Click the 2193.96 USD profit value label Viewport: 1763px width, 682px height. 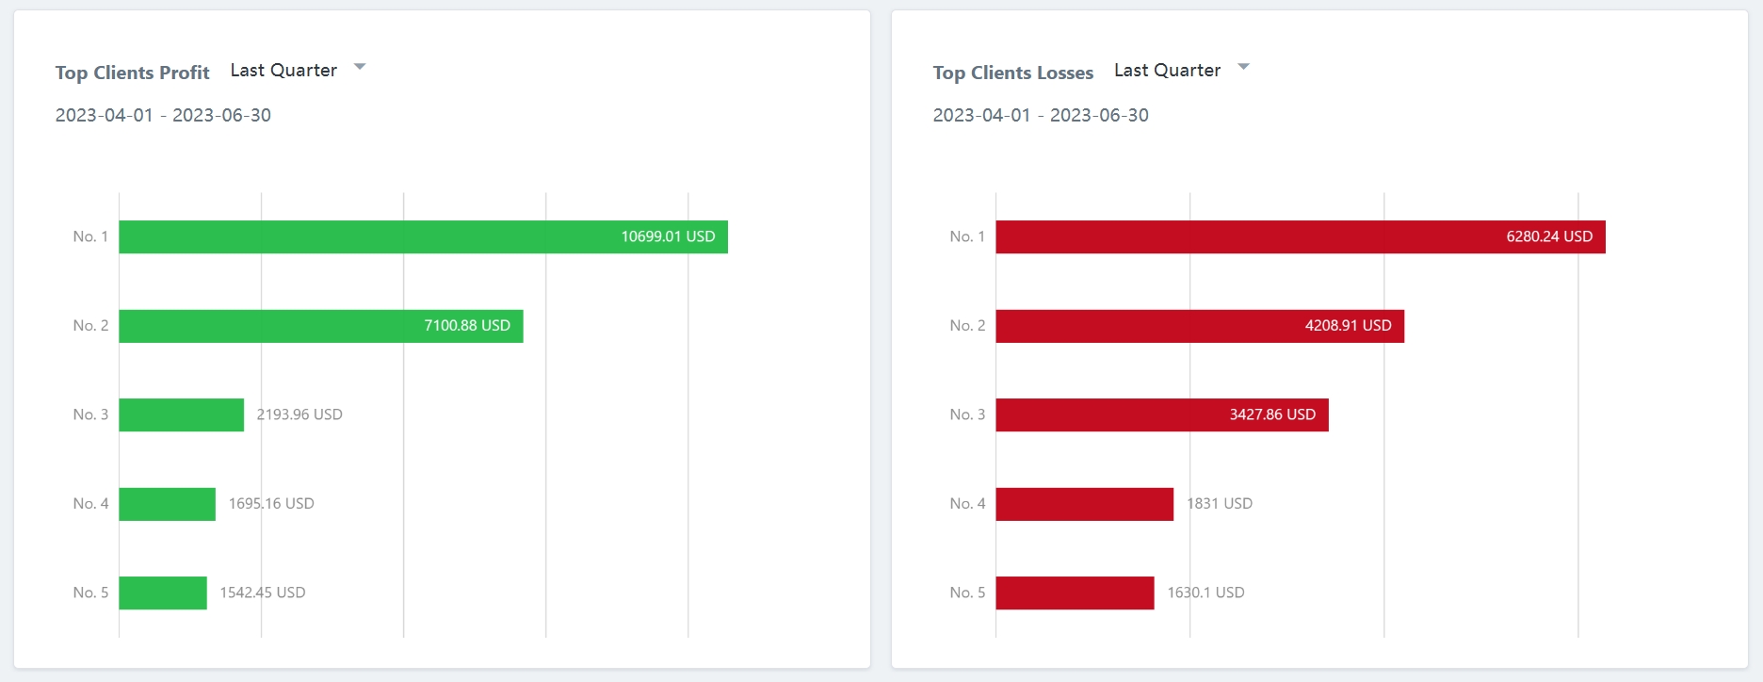point(299,414)
